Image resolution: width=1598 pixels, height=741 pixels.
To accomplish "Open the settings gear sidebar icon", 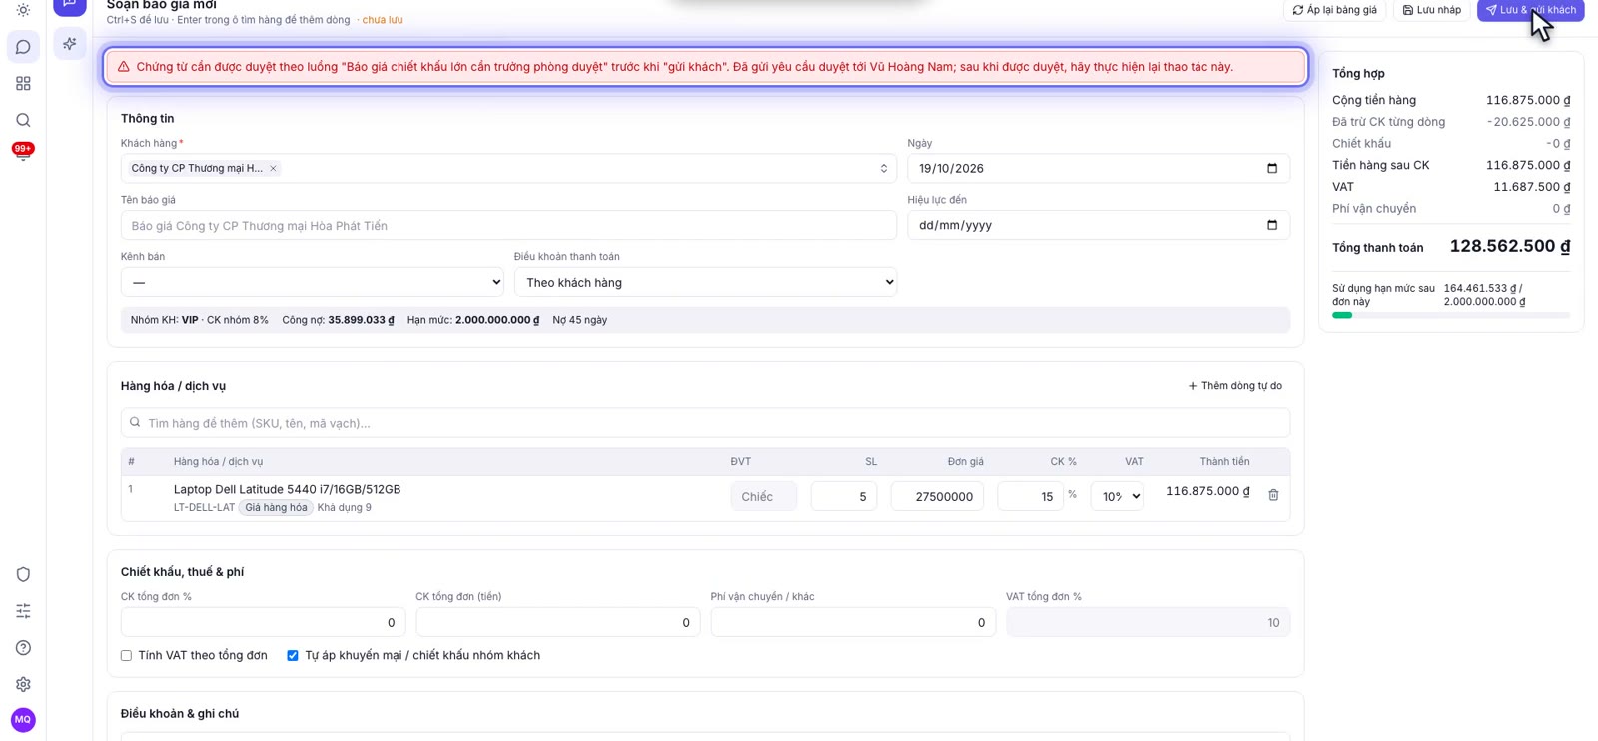I will point(23,684).
